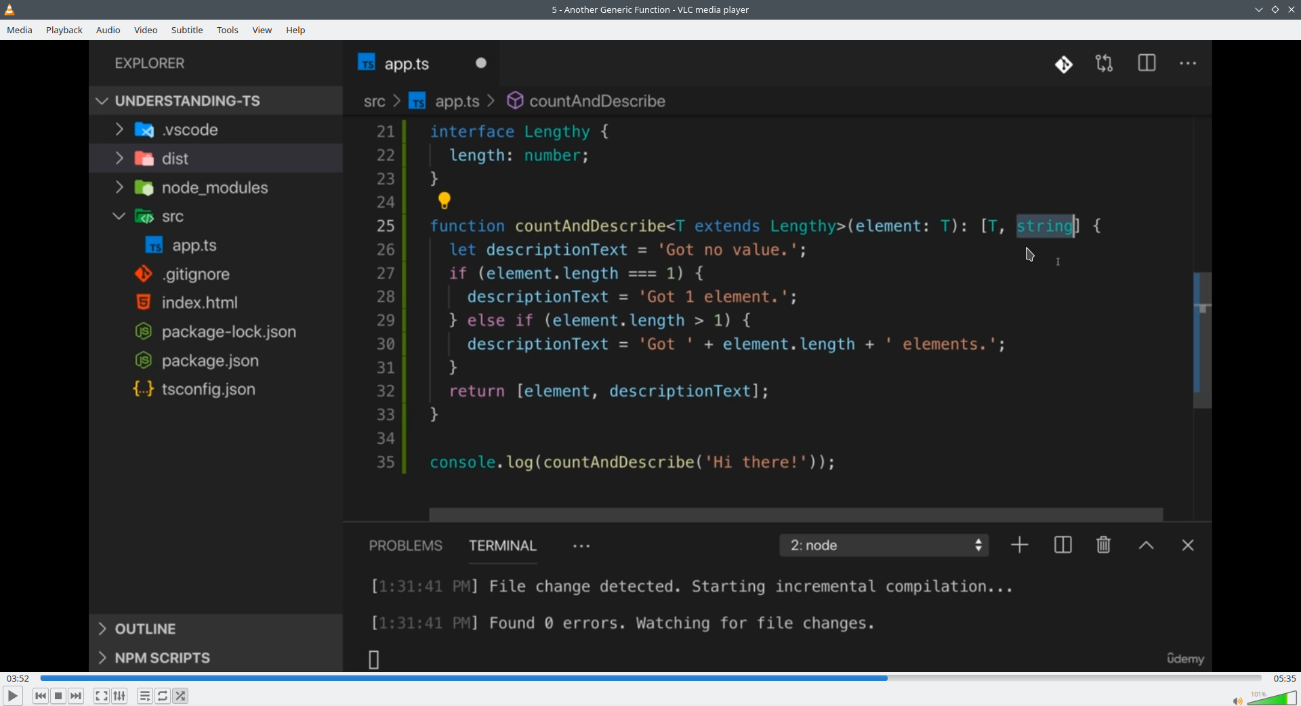
Task: Skip to next media in VLC
Action: tap(77, 696)
